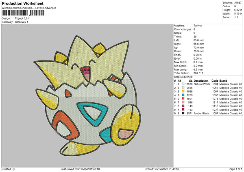Click thread code '1007'
The image size is (244, 172).
(x=215, y=114)
